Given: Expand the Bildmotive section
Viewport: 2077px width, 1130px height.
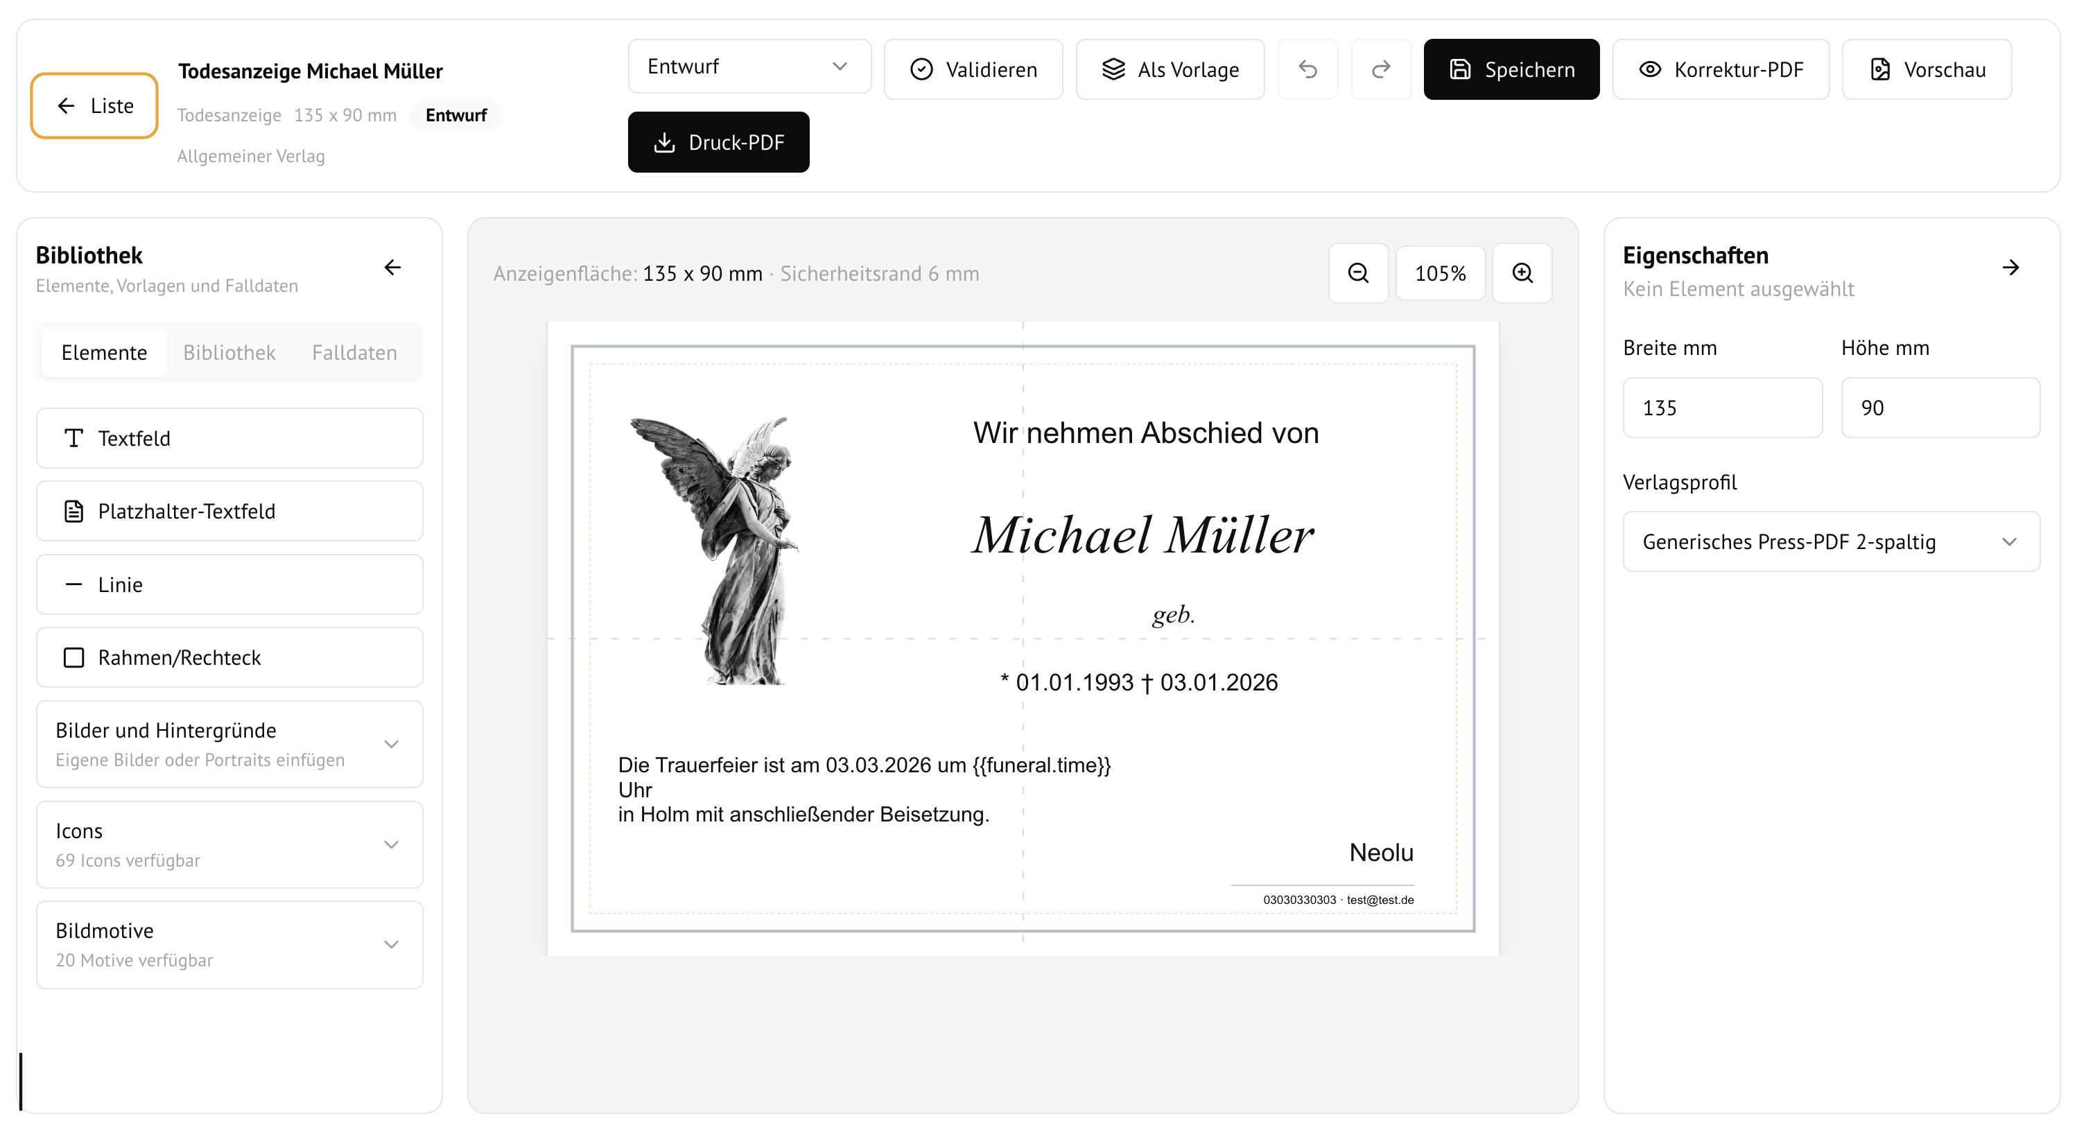Looking at the screenshot, I should coord(229,944).
